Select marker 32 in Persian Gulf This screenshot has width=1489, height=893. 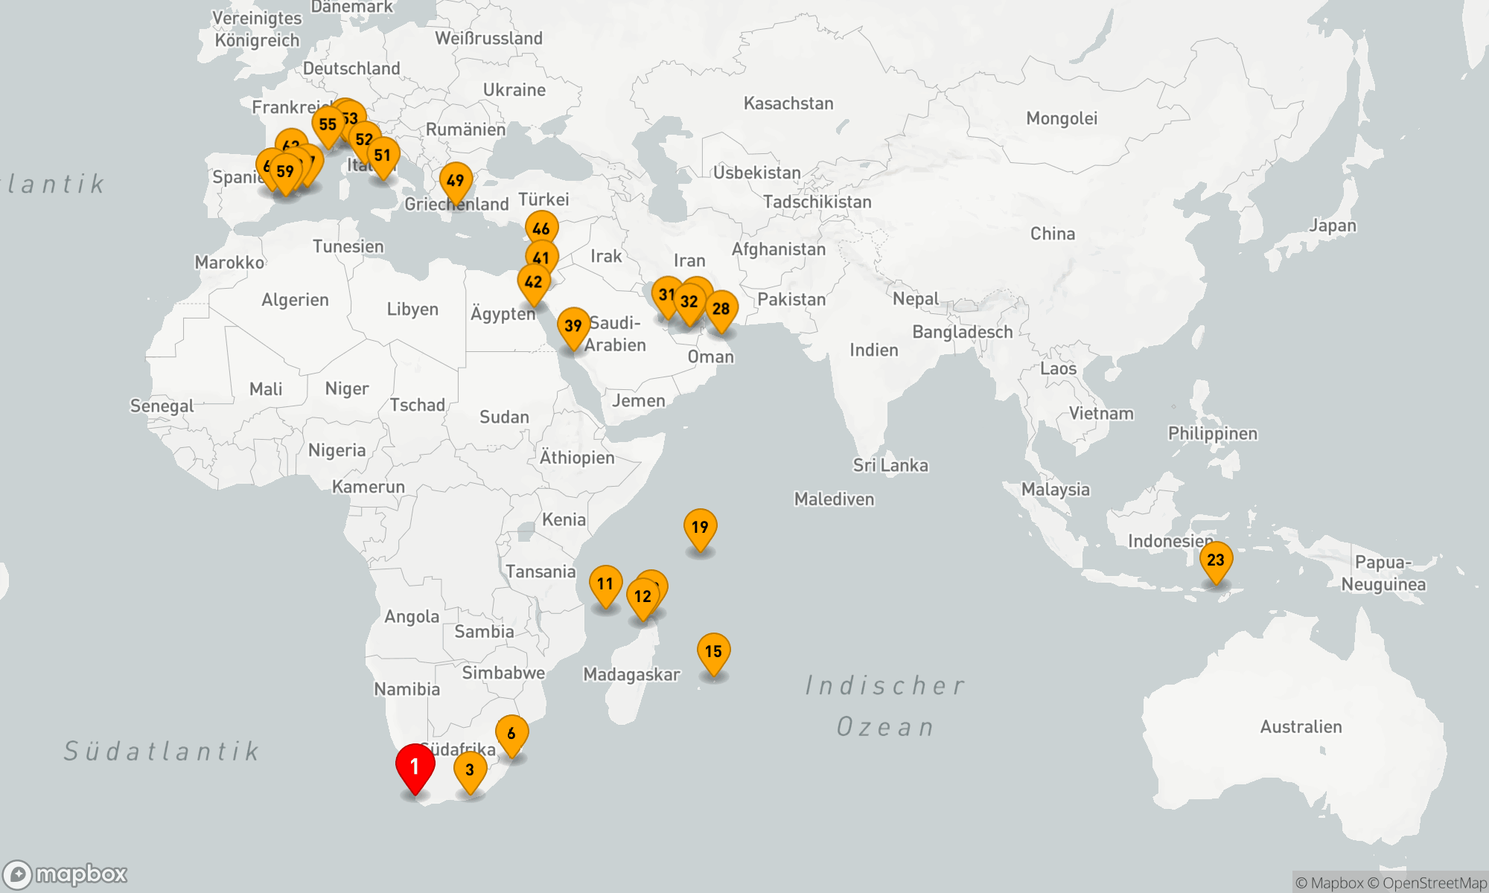(x=689, y=301)
